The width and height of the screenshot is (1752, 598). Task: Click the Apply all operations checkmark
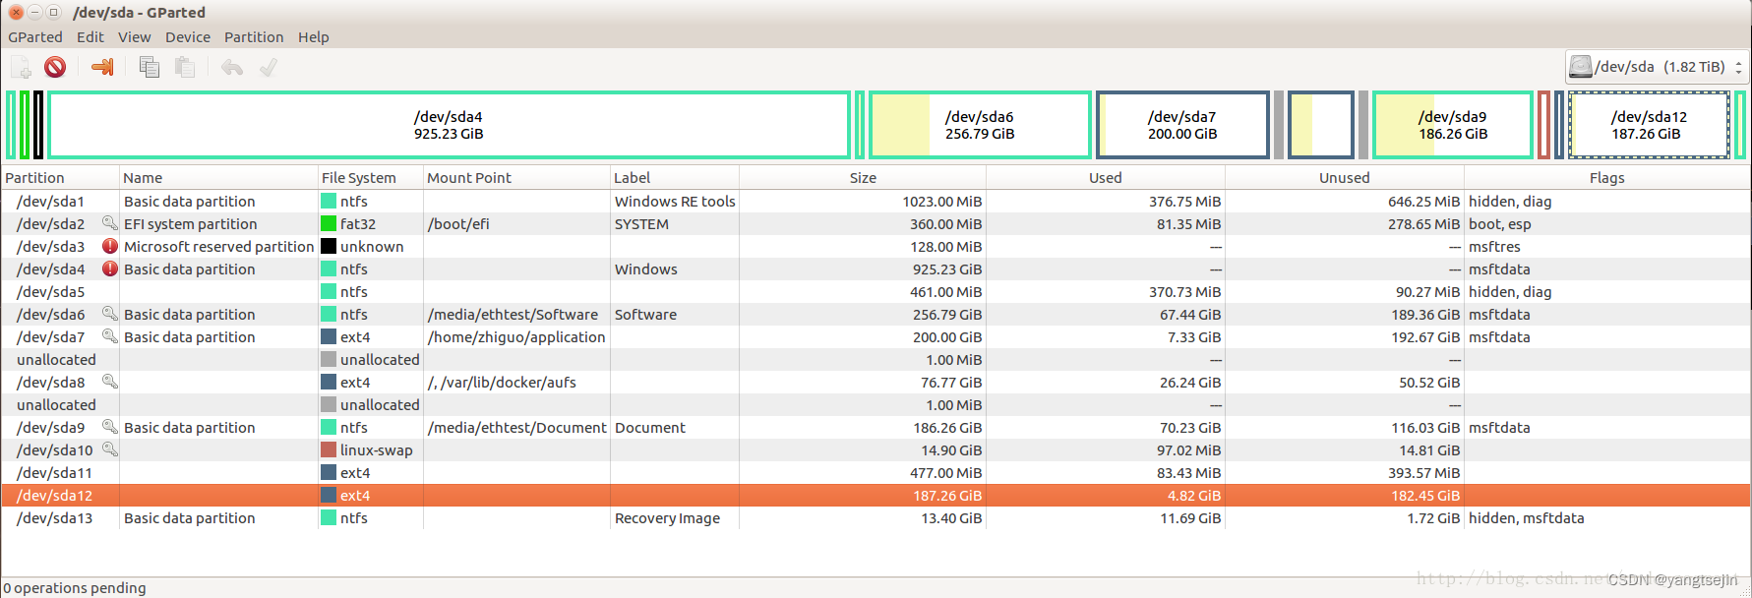point(268,67)
